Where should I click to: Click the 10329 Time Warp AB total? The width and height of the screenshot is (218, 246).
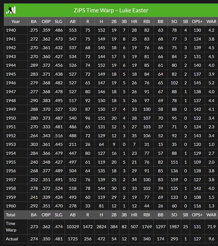point(73,227)
